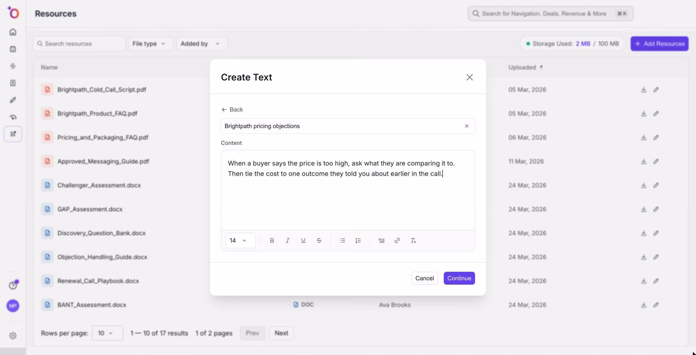Edit Brightpath_Product_FAQ.pdf with pencil icon

[x=656, y=114]
